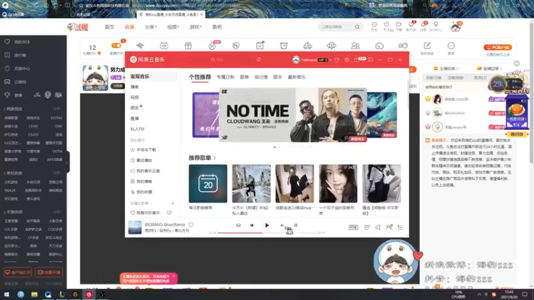Click the volume speaker icon
The width and height of the screenshot is (534, 300).
click(378, 227)
